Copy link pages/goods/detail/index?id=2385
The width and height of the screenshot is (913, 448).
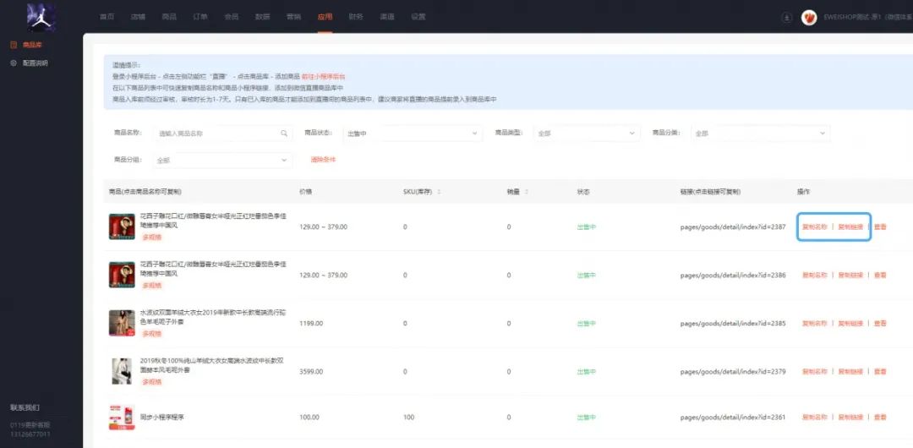click(x=733, y=324)
